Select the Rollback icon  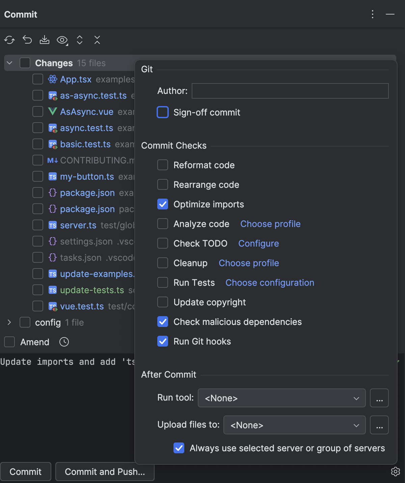pos(27,40)
